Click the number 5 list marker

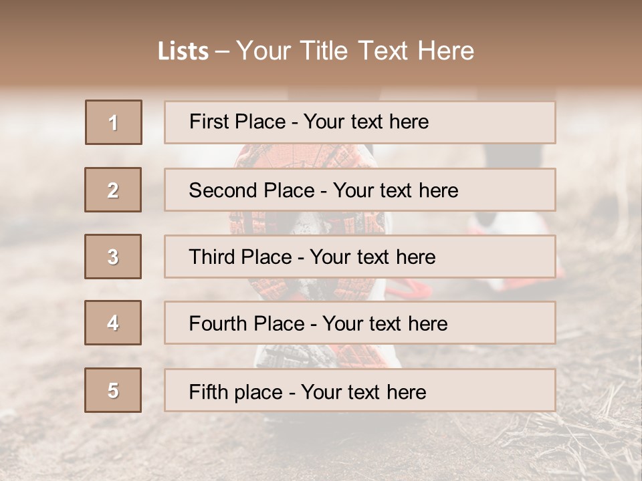click(x=113, y=390)
